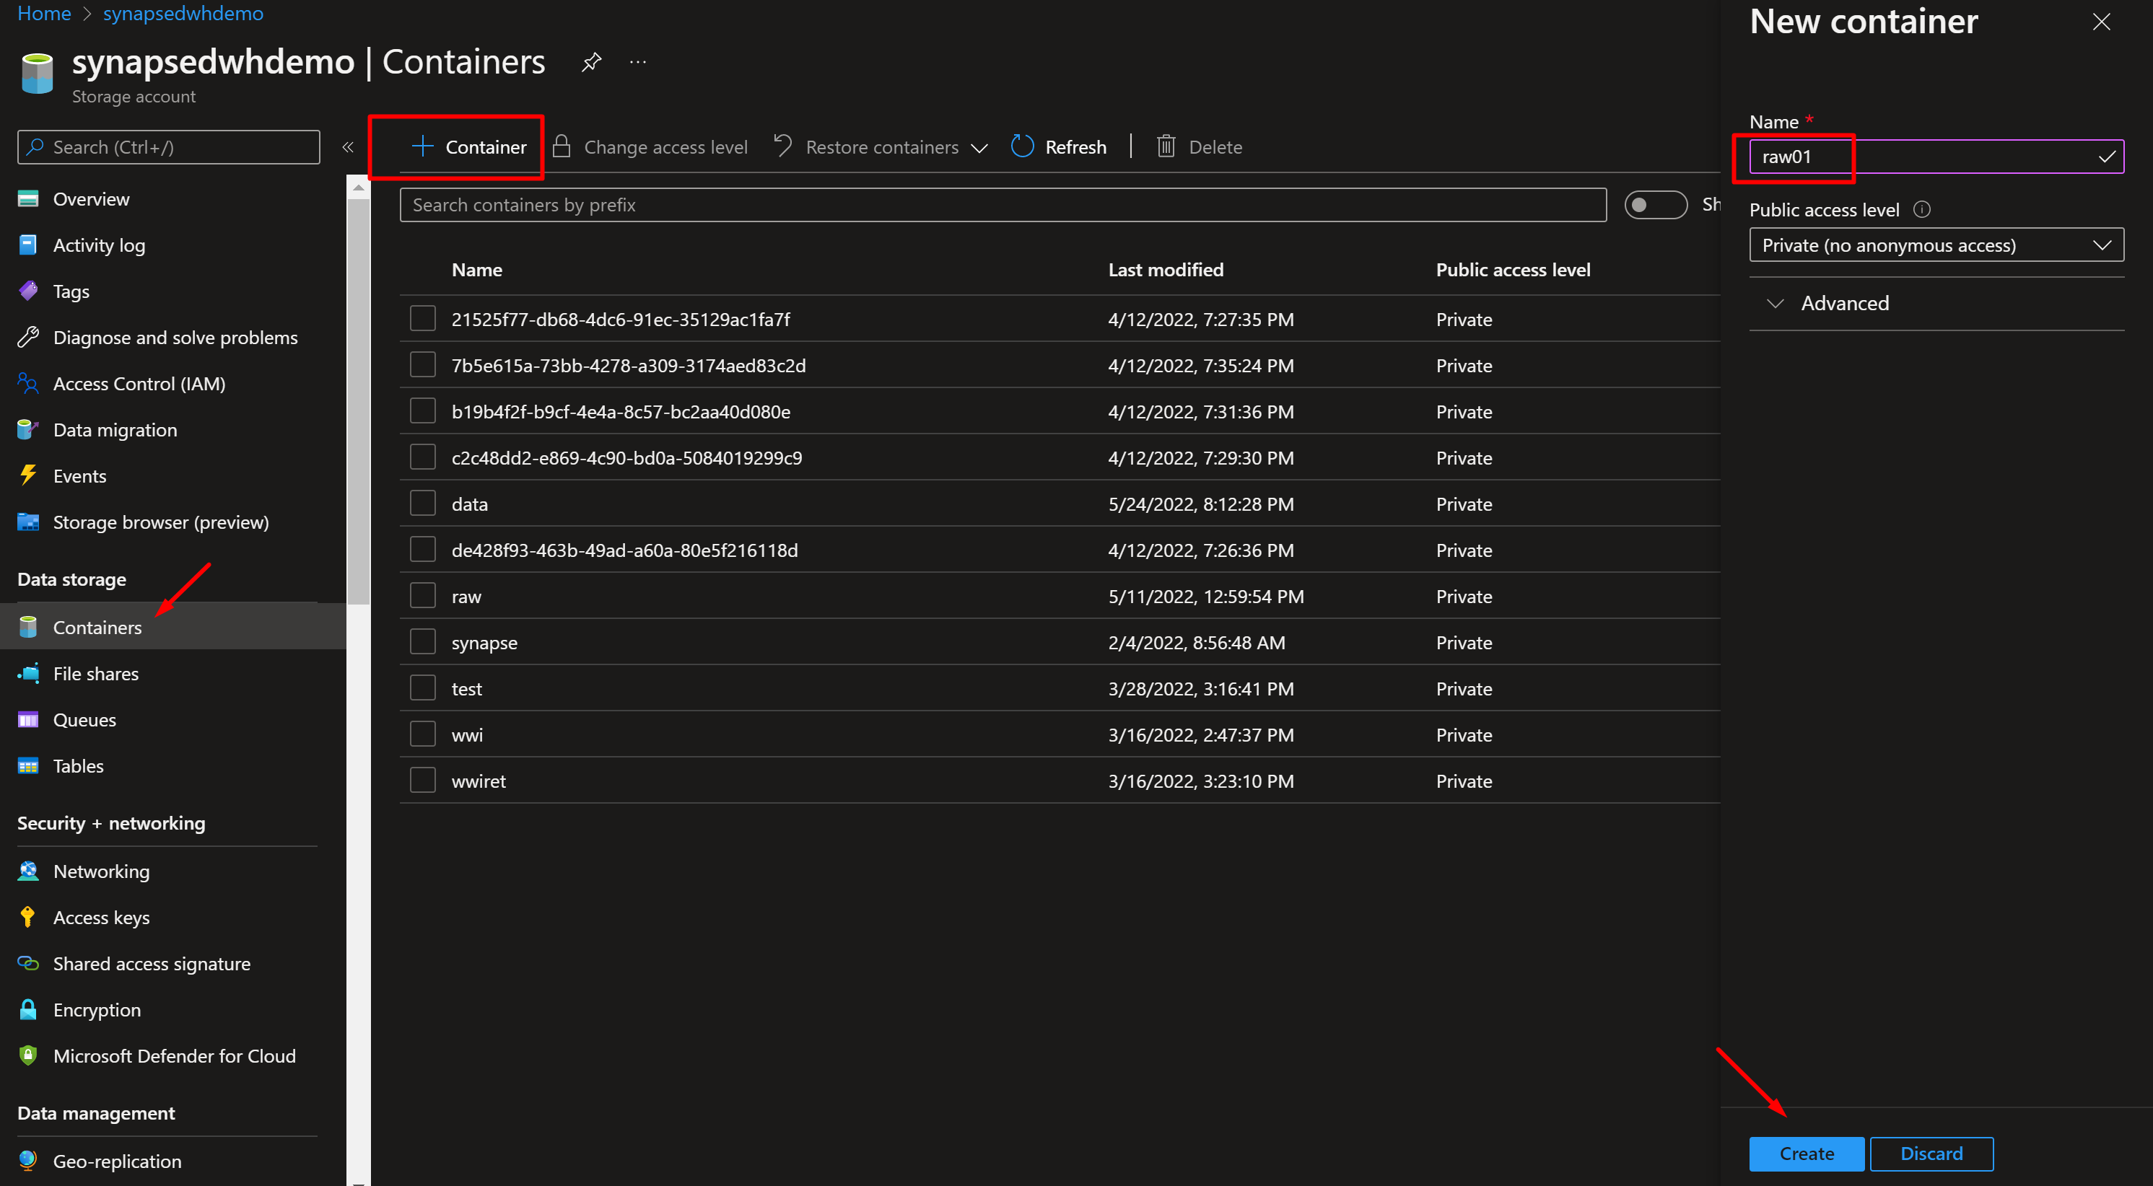
Task: Open Microsoft Defender for Cloud
Action: 174,1055
